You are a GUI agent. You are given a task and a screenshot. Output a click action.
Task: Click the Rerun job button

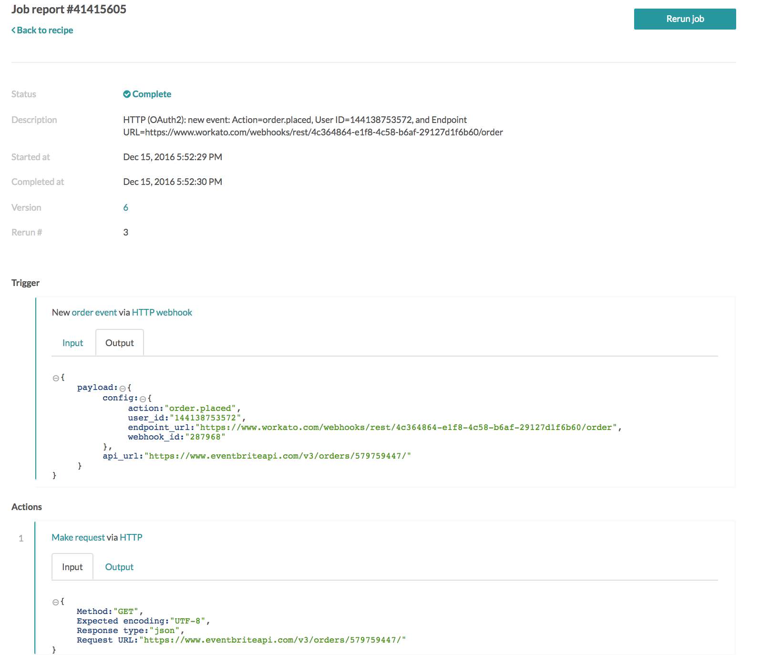point(685,19)
